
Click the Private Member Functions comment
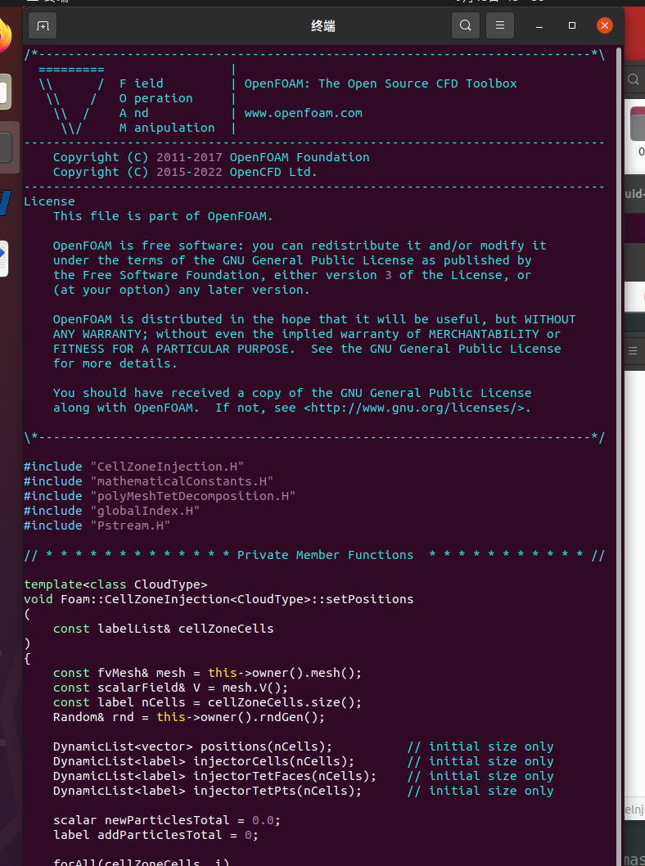(x=314, y=555)
